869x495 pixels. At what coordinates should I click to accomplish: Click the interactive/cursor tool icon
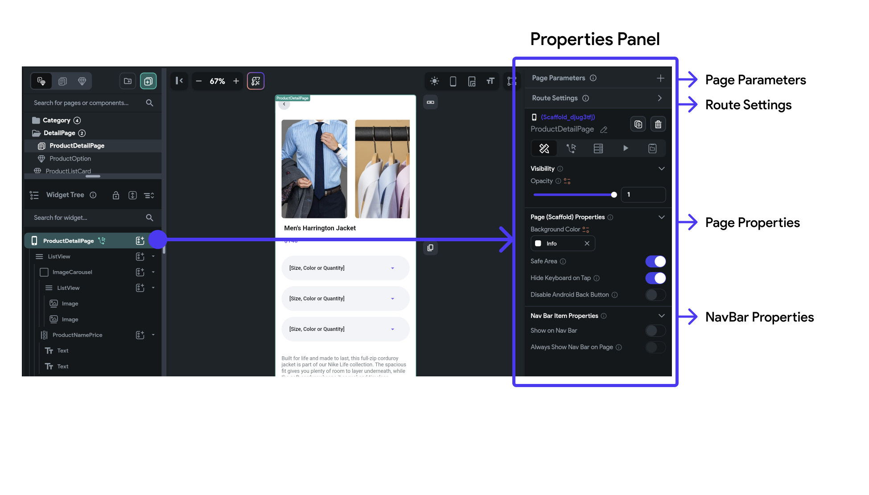(570, 148)
